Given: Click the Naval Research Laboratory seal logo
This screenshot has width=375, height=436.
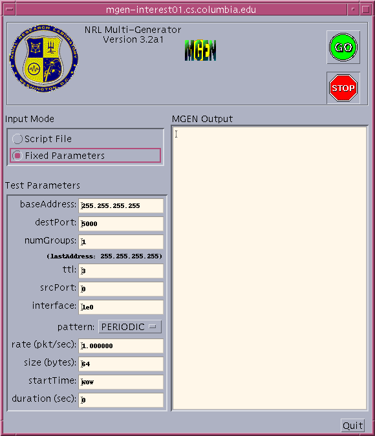Looking at the screenshot, I should pyautogui.click(x=44, y=58).
